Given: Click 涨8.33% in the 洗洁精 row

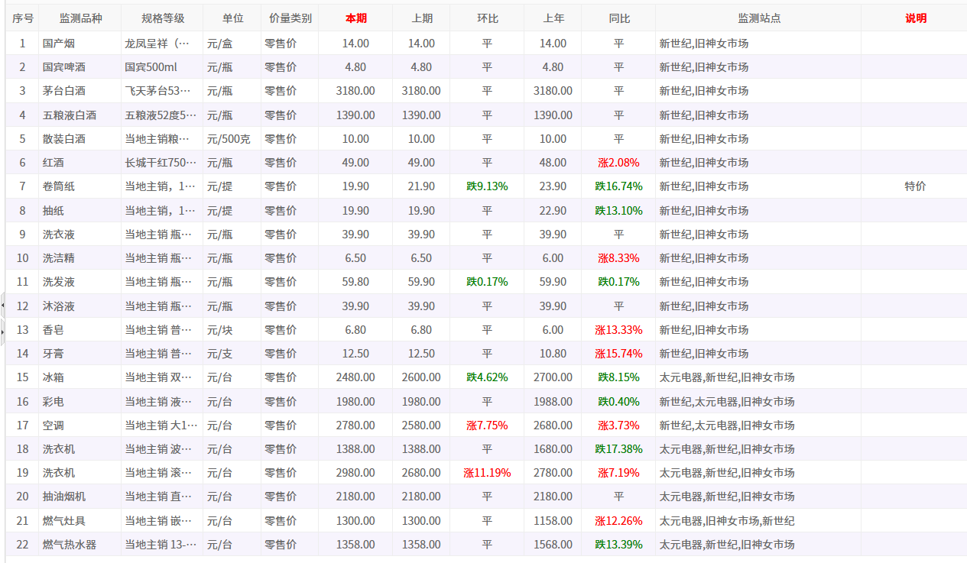Looking at the screenshot, I should (618, 258).
